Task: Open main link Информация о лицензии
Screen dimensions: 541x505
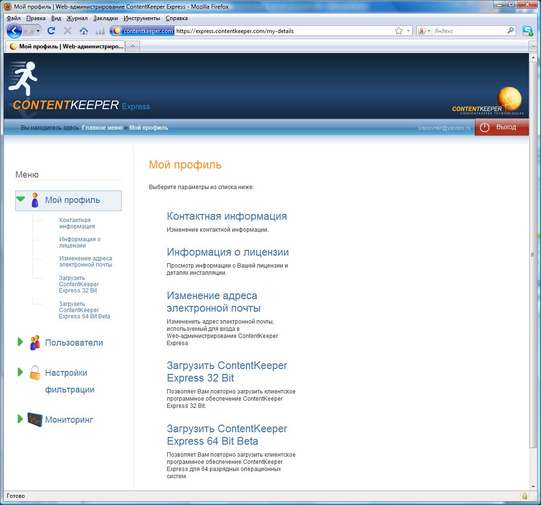Action: click(228, 252)
